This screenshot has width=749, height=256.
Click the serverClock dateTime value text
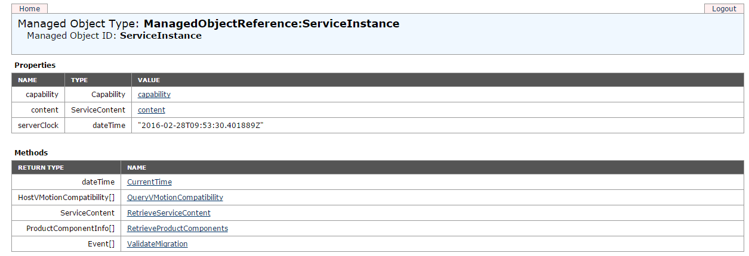click(201, 126)
